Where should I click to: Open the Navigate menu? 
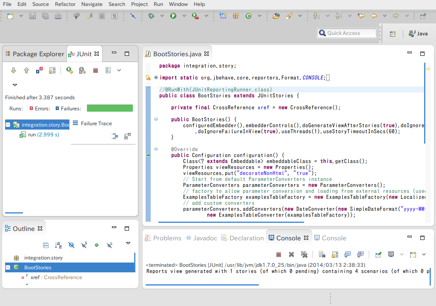click(x=92, y=4)
